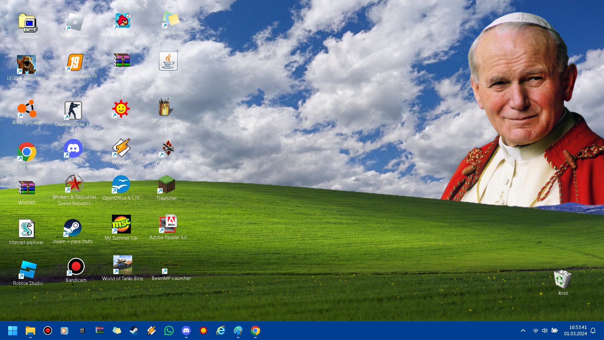This screenshot has height=340, width=604.
Task: Open Discord from the taskbar
Action: coord(186,331)
